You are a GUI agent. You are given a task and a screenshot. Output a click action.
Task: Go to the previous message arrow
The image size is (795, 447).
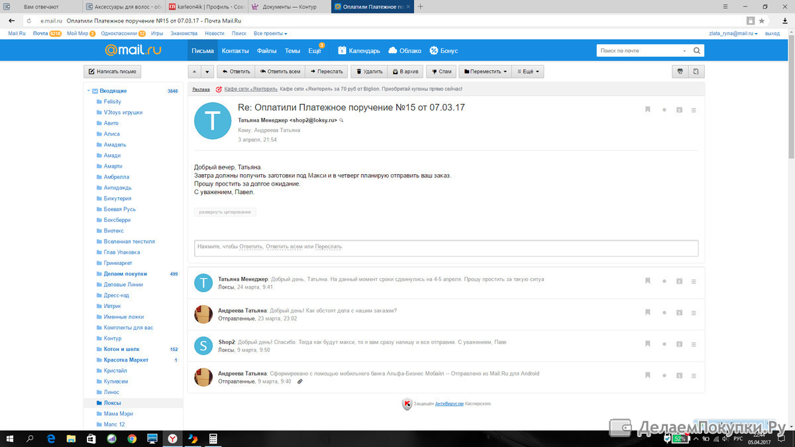coord(195,72)
